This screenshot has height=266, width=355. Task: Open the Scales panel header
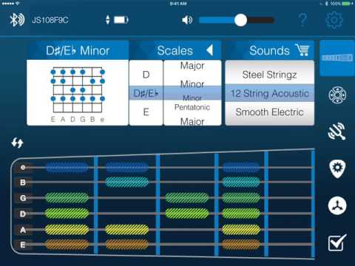coord(175,50)
